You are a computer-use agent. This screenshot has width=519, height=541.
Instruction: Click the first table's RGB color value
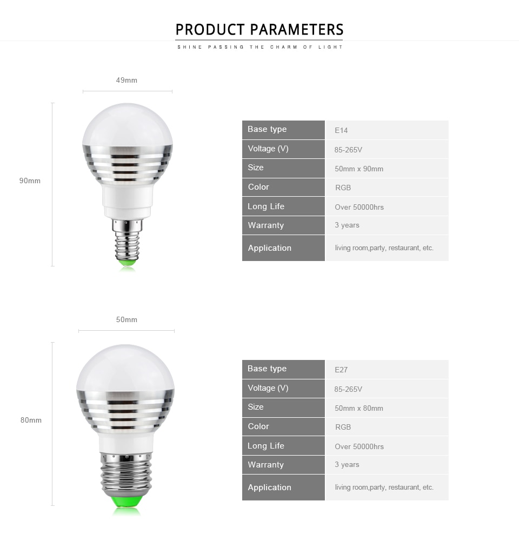[343, 188]
